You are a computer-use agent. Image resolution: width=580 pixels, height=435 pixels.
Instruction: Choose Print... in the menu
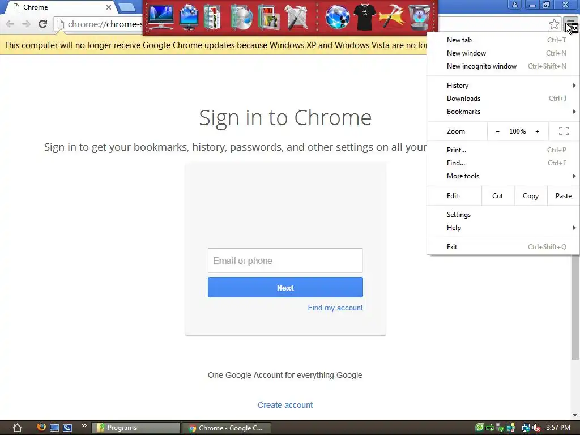tap(503, 150)
